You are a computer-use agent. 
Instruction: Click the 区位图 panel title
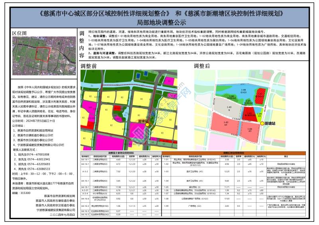coord(20,33)
